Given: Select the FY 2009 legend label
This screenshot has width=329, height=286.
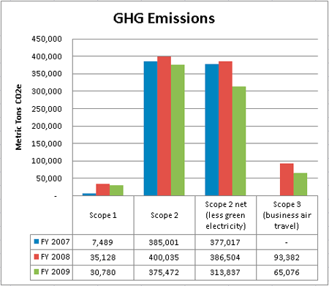Looking at the screenshot, I should tap(56, 272).
